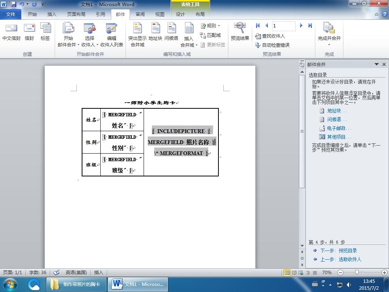Go to previous record arrow
This screenshot has width=389, height=292.
tap(267, 25)
